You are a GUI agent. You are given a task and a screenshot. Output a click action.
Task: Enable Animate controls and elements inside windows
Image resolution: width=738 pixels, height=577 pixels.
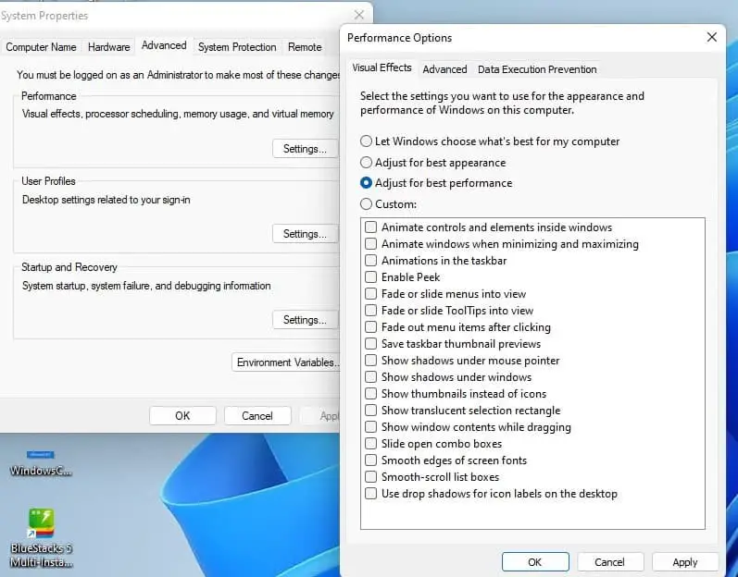coord(371,227)
